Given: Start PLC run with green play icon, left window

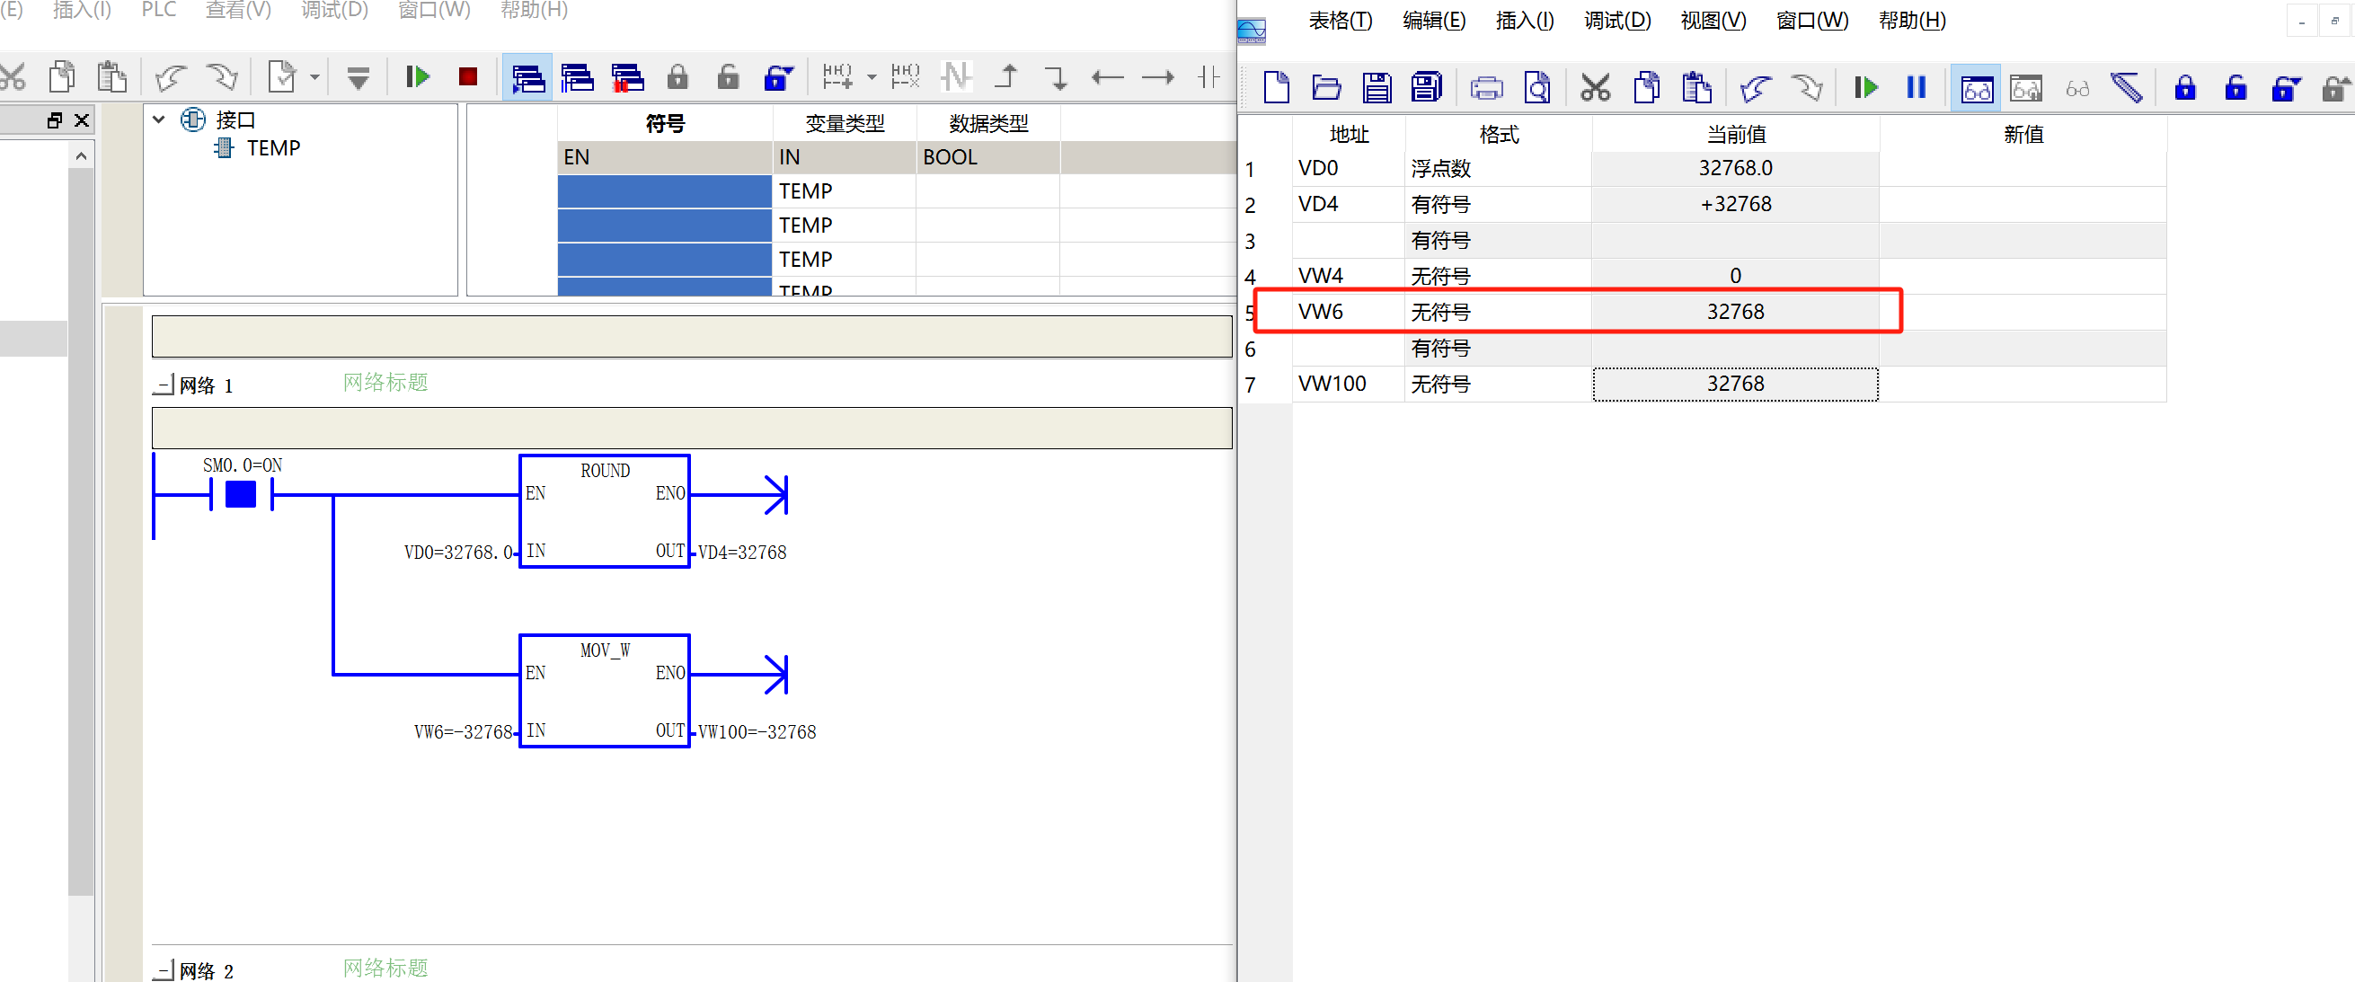Looking at the screenshot, I should pos(418,76).
